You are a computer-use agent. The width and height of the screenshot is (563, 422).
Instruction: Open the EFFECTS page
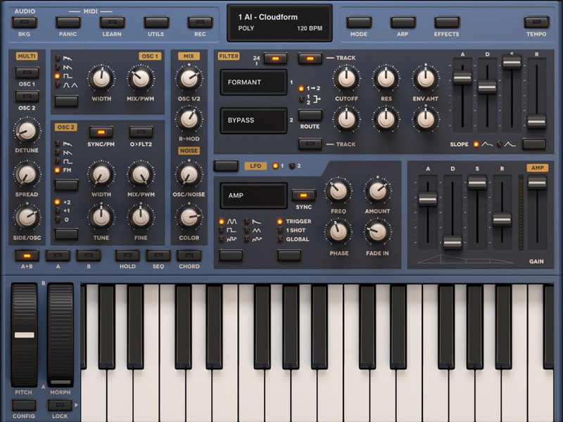click(446, 23)
